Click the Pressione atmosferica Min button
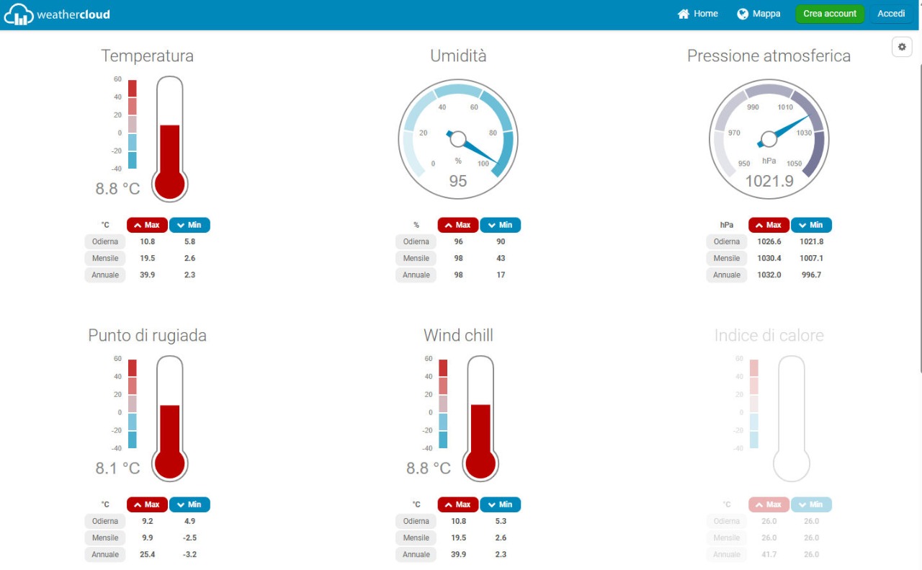Viewport: 922px width, 570px height. pyautogui.click(x=811, y=225)
